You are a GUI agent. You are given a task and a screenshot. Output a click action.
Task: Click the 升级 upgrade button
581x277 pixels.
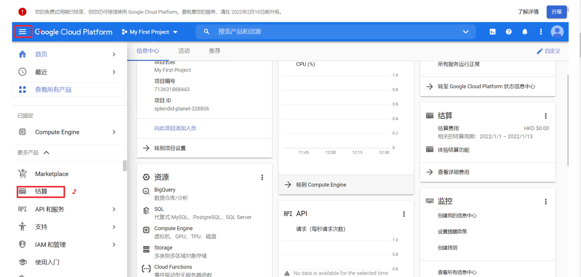point(556,12)
